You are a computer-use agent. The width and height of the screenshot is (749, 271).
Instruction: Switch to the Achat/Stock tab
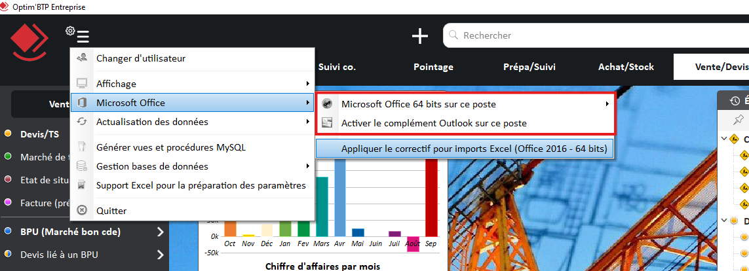(x=626, y=67)
